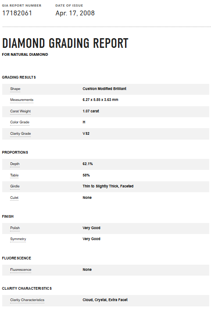Click the Symmetry label link
The width and height of the screenshot is (211, 309).
[x=18, y=239]
